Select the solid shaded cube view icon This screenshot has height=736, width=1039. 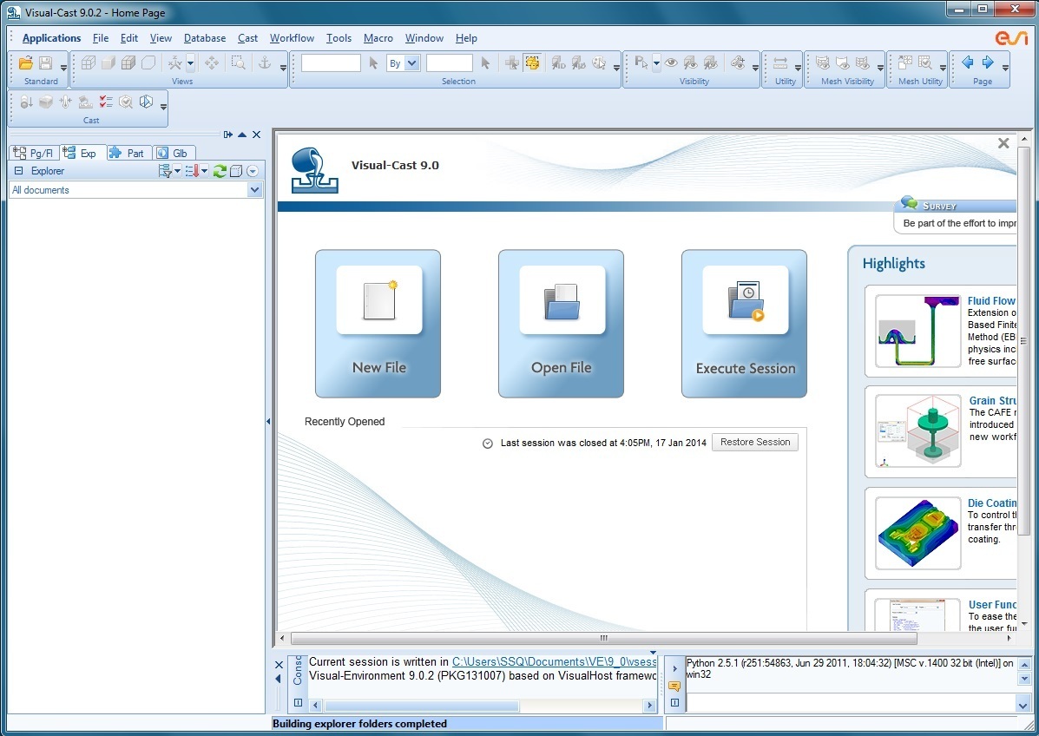pyautogui.click(x=108, y=63)
